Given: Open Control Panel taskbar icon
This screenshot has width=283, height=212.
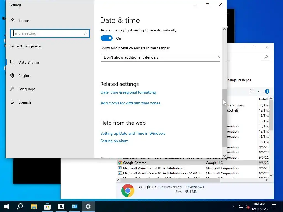Looking at the screenshot, I should point(75,206).
